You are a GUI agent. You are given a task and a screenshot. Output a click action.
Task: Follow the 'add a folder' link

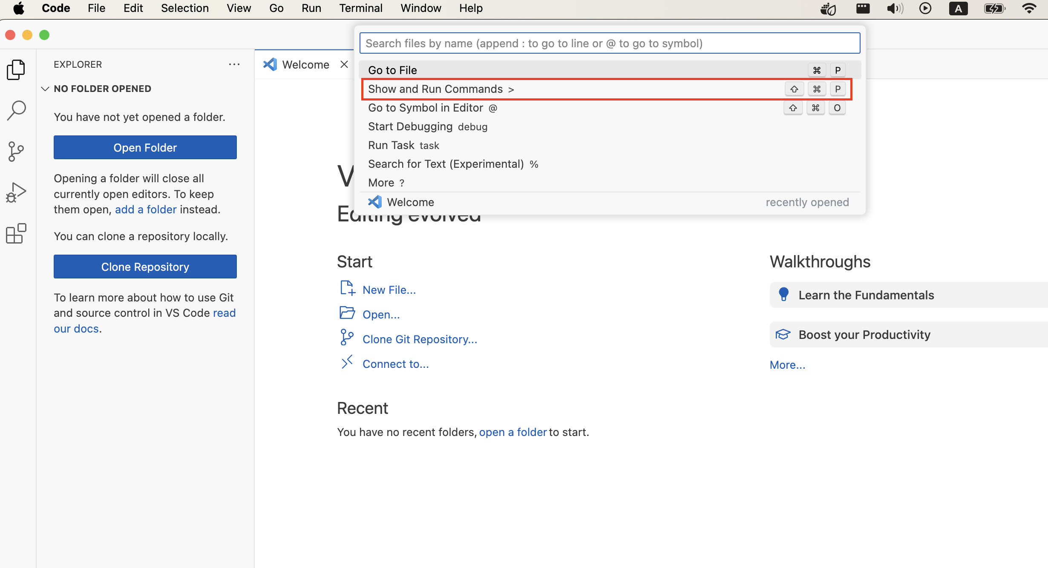[145, 209]
